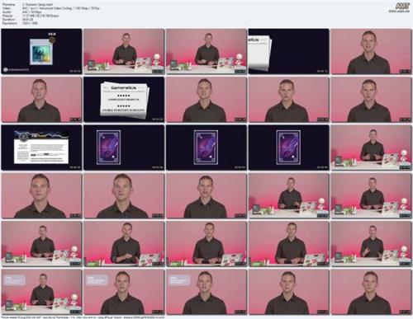
Task: Open the thumbnail showing the game box cover
Action: (41, 51)
